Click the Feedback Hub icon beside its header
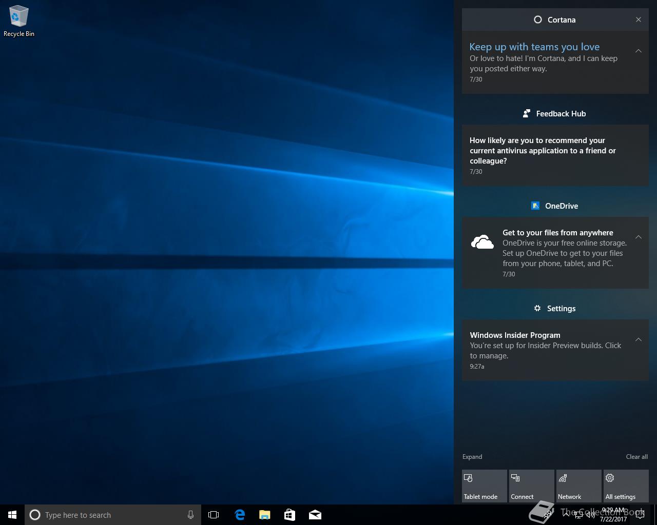 point(527,114)
